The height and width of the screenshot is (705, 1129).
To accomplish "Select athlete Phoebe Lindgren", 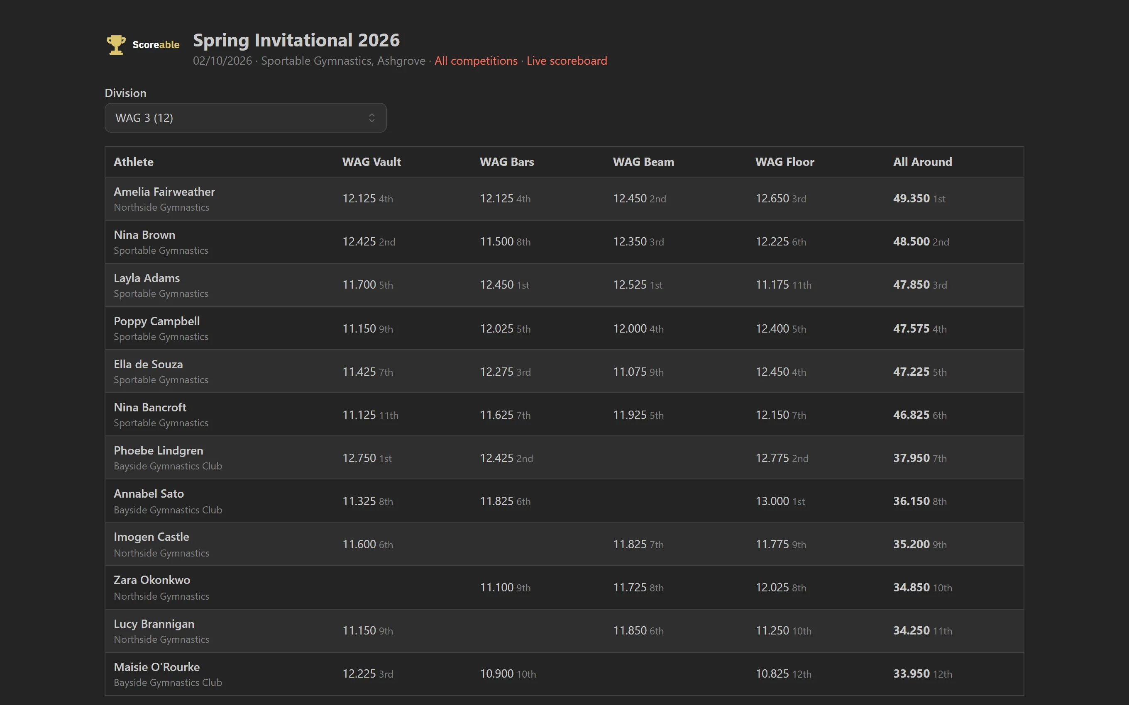I will pos(159,451).
